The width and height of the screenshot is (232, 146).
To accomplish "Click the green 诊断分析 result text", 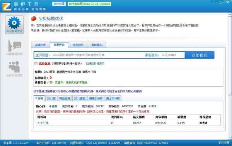I will (x=68, y=82).
